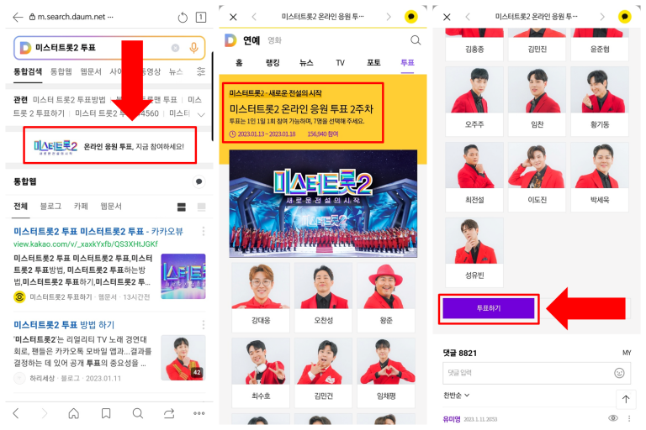This screenshot has height=430, width=646.
Task: Tap the 온라인 응원 투표 banner
Action: [109, 145]
